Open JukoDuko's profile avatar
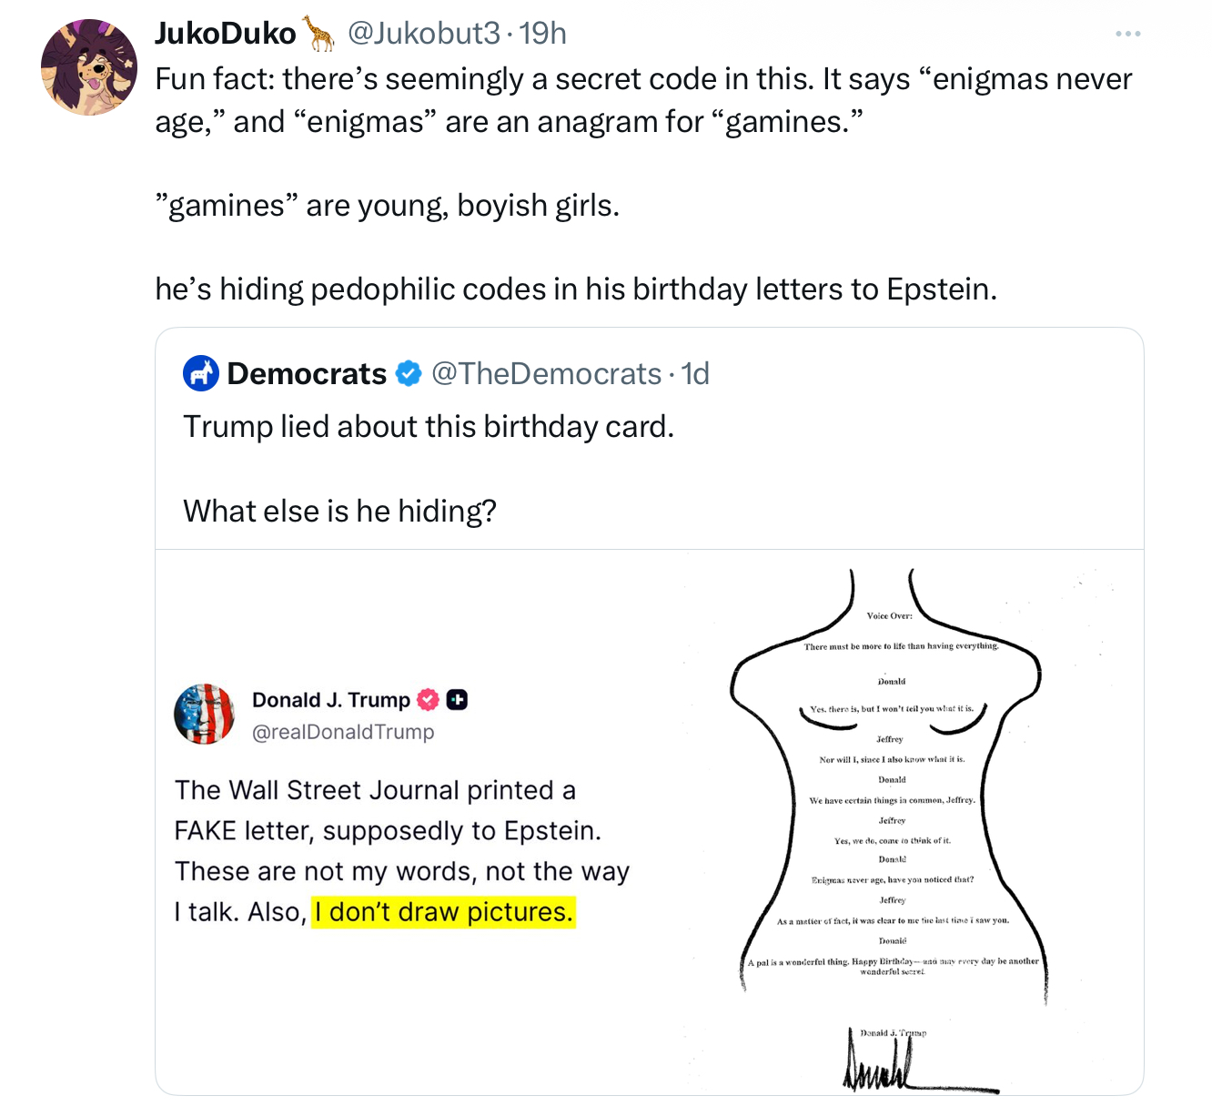This screenshot has height=1106, width=1212. click(x=90, y=66)
